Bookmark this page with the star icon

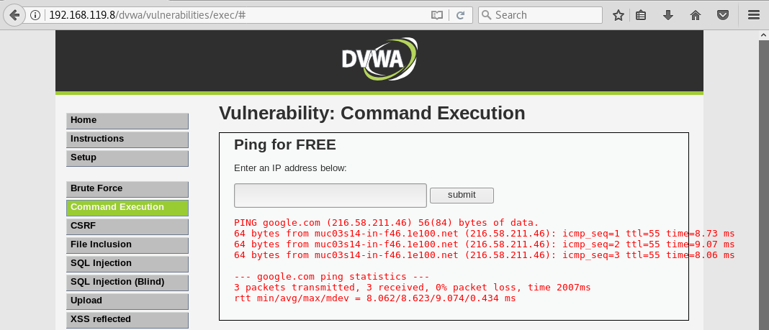coord(618,15)
